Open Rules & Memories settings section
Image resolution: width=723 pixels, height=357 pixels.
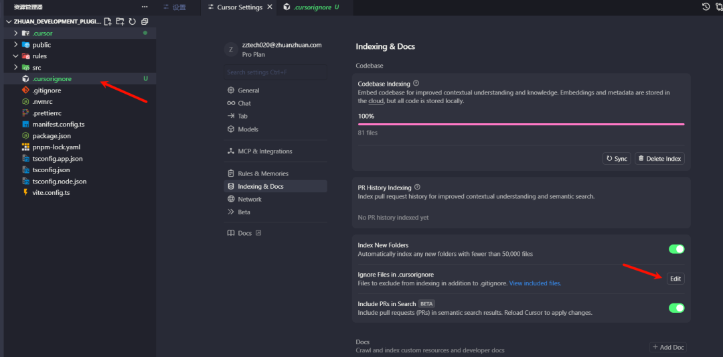262,173
